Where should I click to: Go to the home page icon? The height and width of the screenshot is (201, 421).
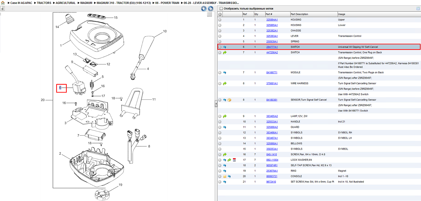click(x=3, y=3)
